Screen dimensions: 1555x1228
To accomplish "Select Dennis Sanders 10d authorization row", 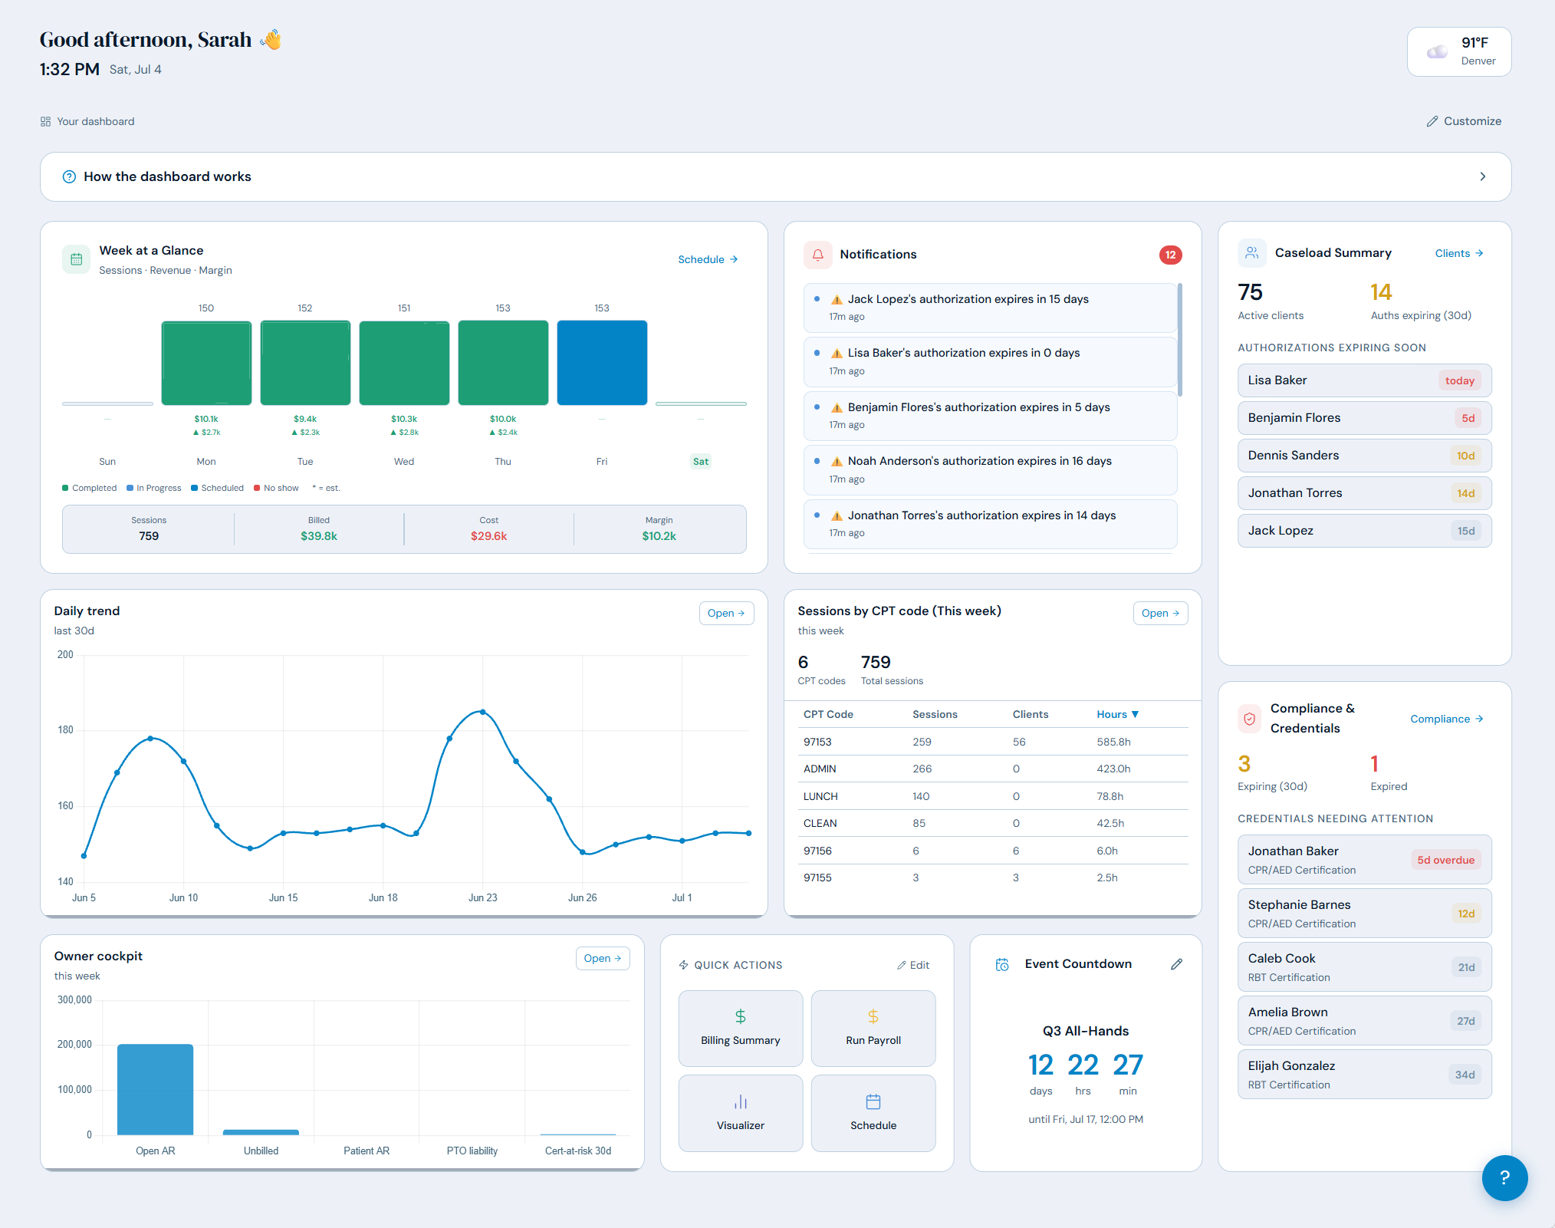I will tap(1364, 456).
